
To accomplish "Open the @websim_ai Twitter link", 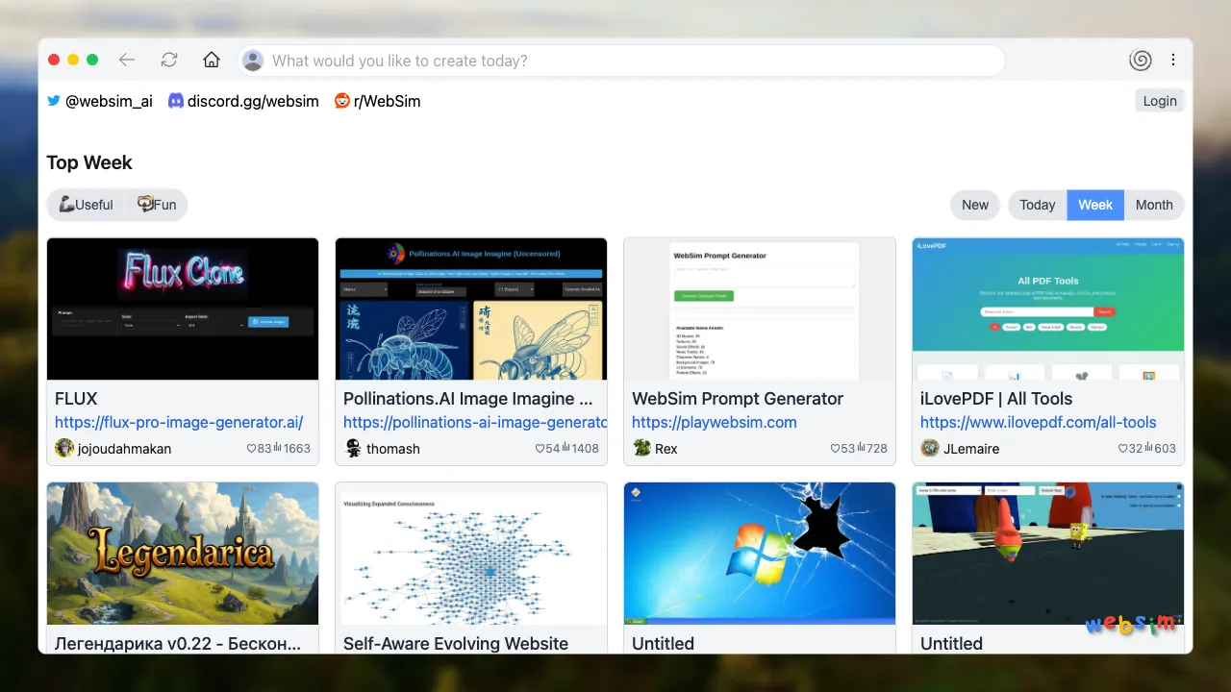I will pyautogui.click(x=100, y=101).
